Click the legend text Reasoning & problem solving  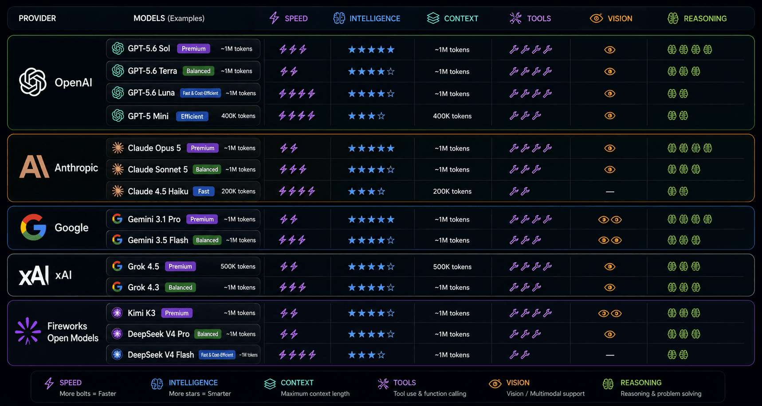661,394
